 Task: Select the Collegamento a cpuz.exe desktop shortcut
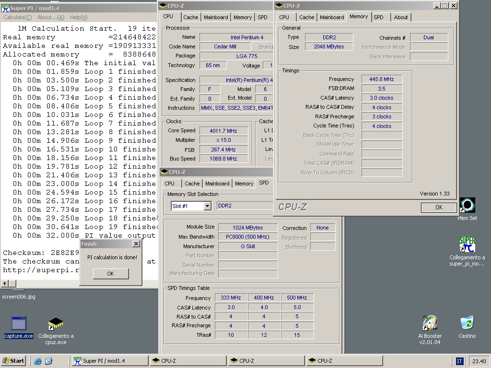(56, 331)
